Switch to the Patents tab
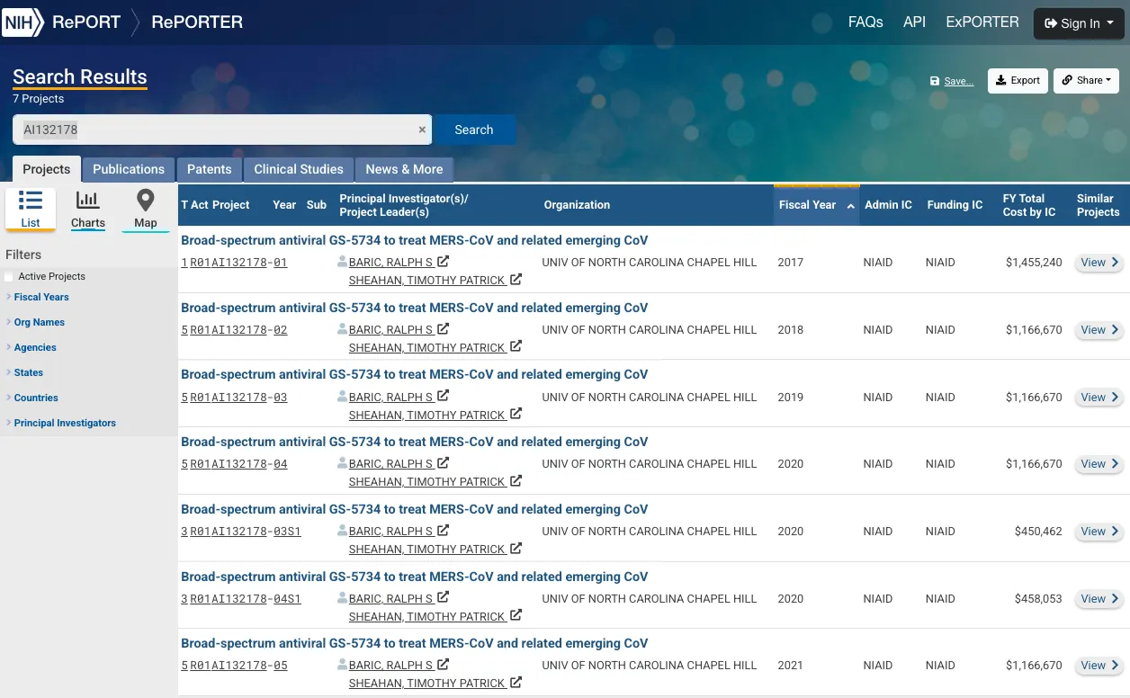 coord(210,169)
